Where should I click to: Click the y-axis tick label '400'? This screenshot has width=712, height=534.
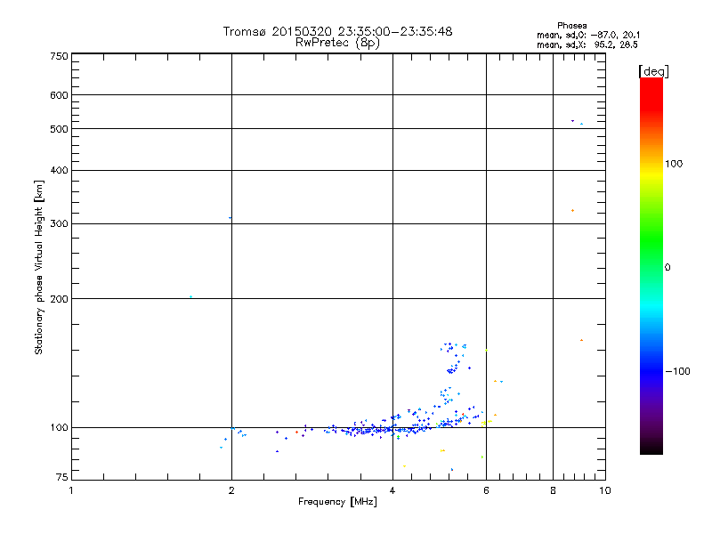click(x=59, y=170)
